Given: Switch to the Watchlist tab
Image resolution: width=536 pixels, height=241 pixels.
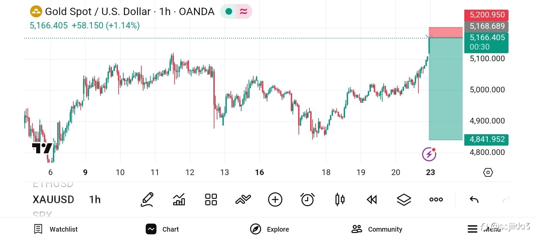Looking at the screenshot, I should [56, 229].
